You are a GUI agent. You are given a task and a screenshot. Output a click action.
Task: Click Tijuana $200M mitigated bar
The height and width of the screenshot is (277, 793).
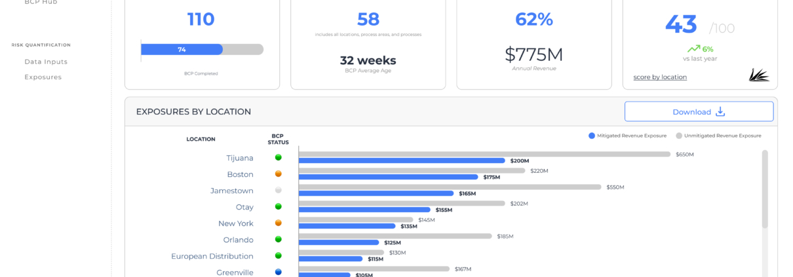[x=402, y=160]
